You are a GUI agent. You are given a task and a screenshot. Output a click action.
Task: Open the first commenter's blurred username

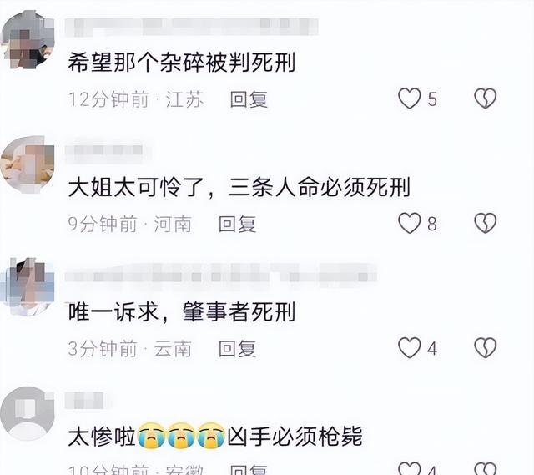(192, 28)
